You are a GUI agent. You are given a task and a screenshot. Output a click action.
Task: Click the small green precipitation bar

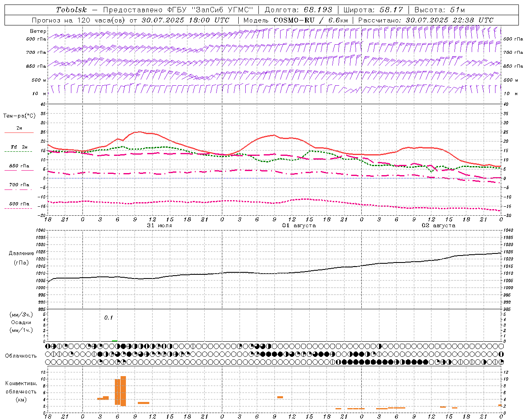pyautogui.click(x=115, y=340)
